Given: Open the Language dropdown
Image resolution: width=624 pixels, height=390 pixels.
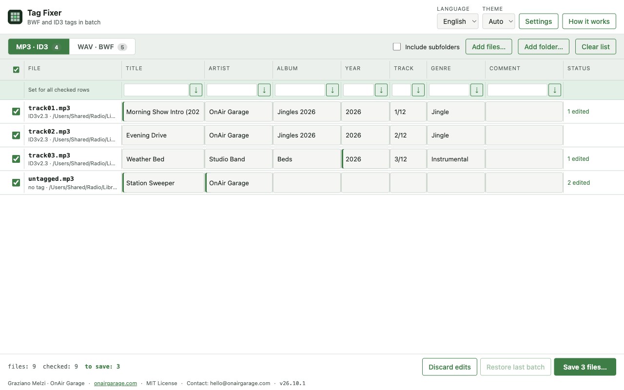Looking at the screenshot, I should [x=457, y=21].
